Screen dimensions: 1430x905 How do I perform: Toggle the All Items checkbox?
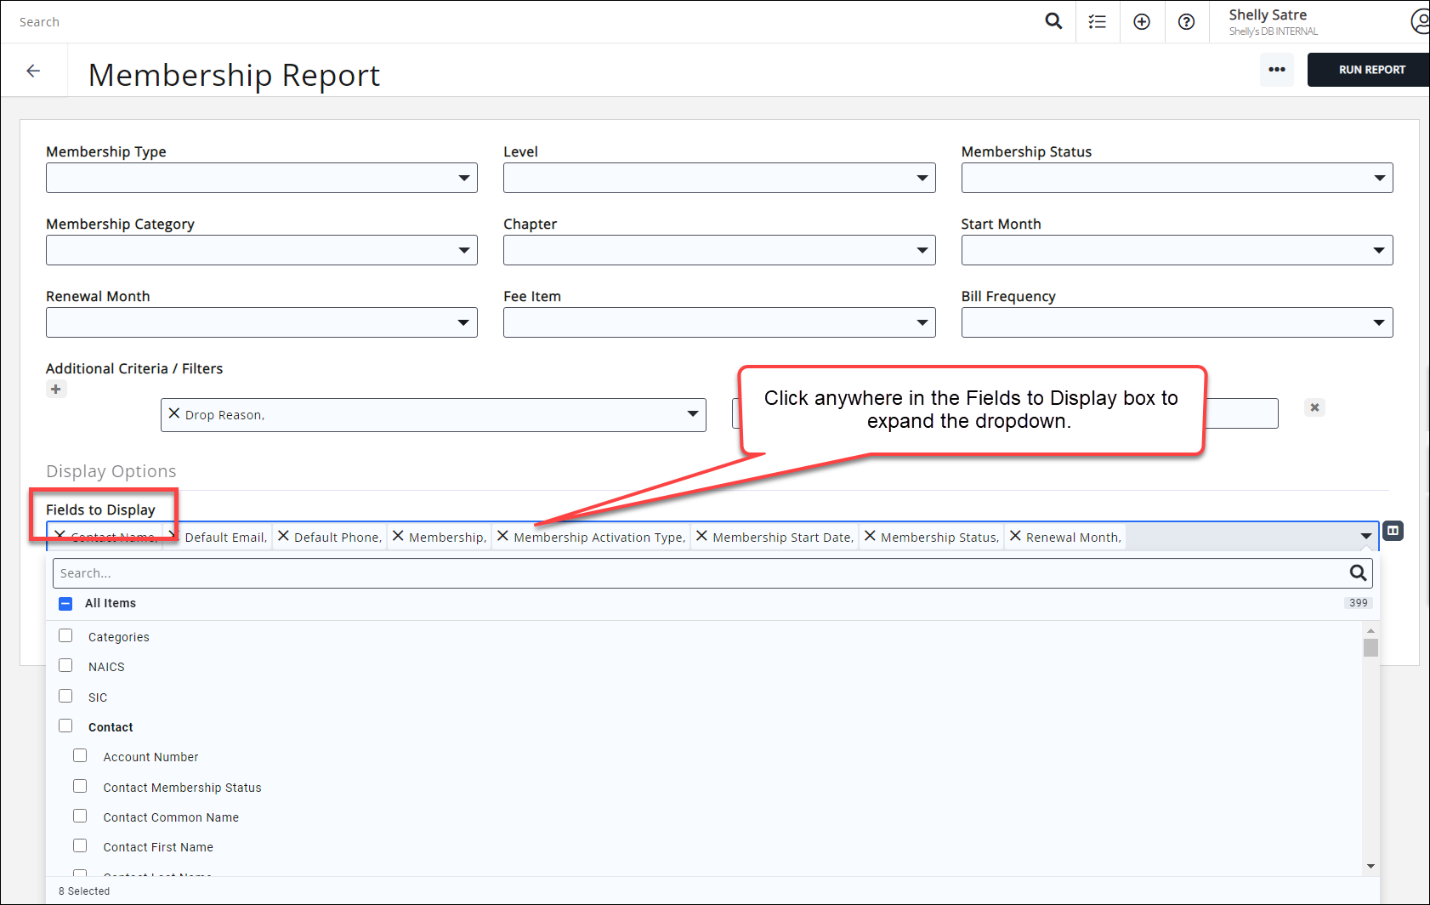(x=65, y=603)
